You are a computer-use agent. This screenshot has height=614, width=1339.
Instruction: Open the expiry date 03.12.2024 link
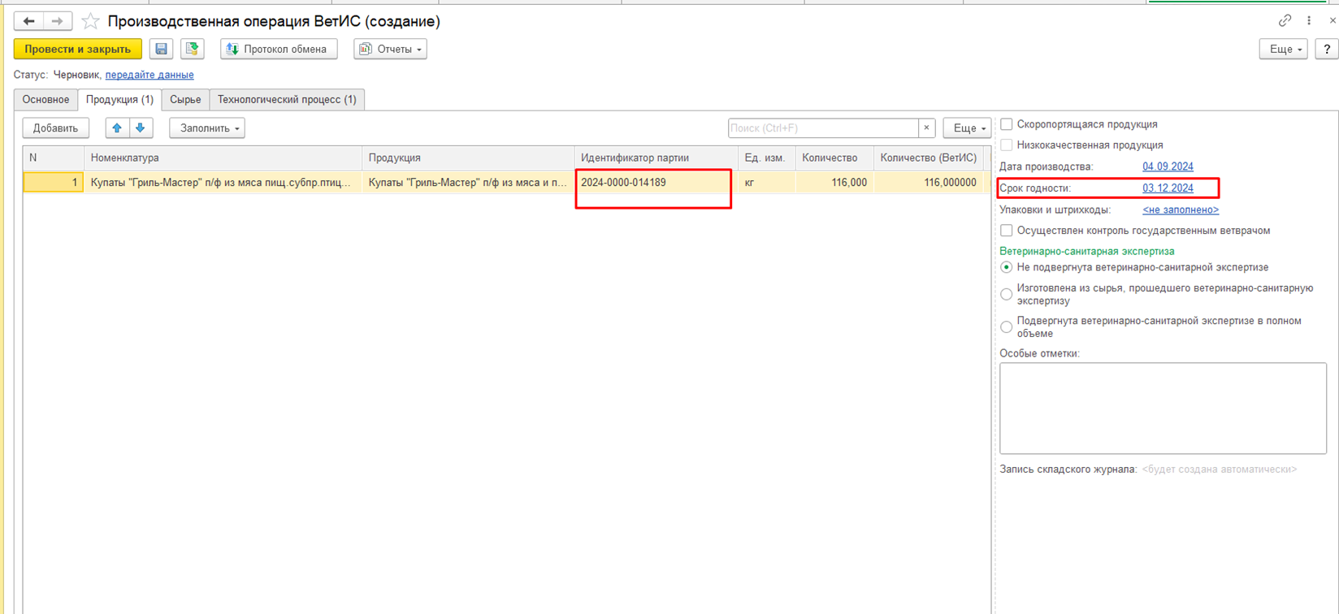point(1168,188)
